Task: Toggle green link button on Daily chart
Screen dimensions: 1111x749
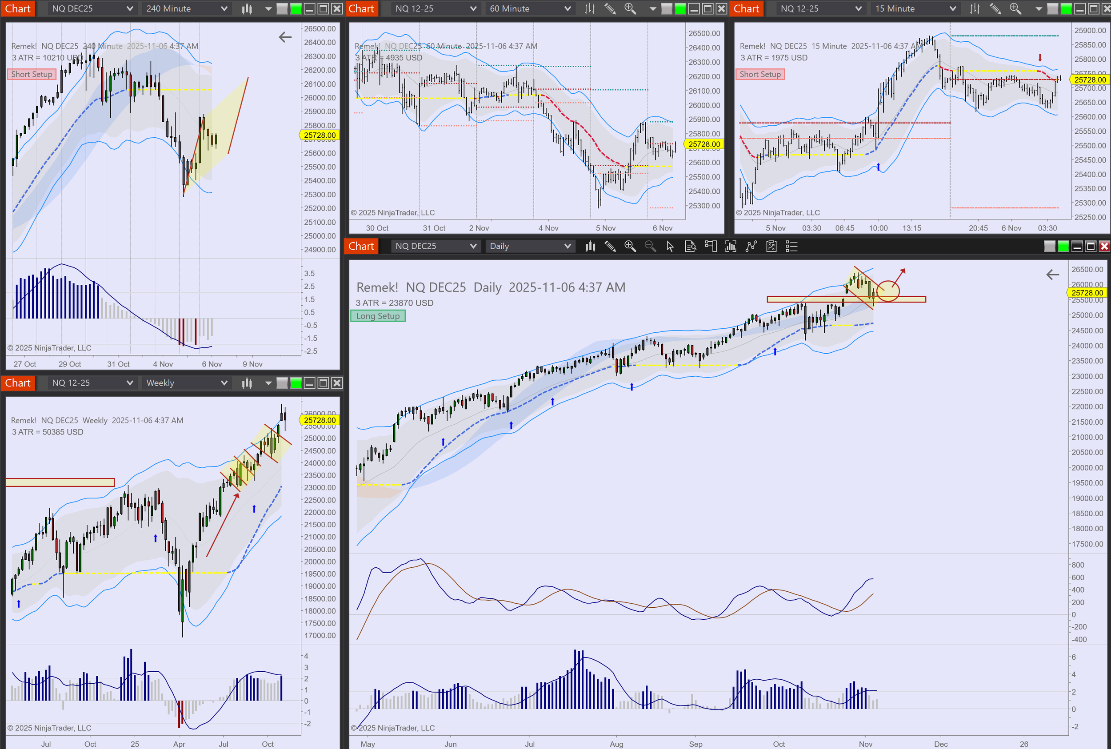Action: coord(1063,247)
